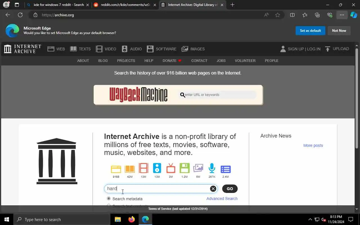Open the Software floppy icon in navigation
The width and height of the screenshot is (360, 225).
[x=150, y=49]
